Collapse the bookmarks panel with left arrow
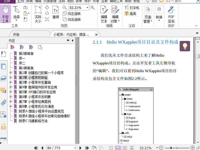 point(73,40)
